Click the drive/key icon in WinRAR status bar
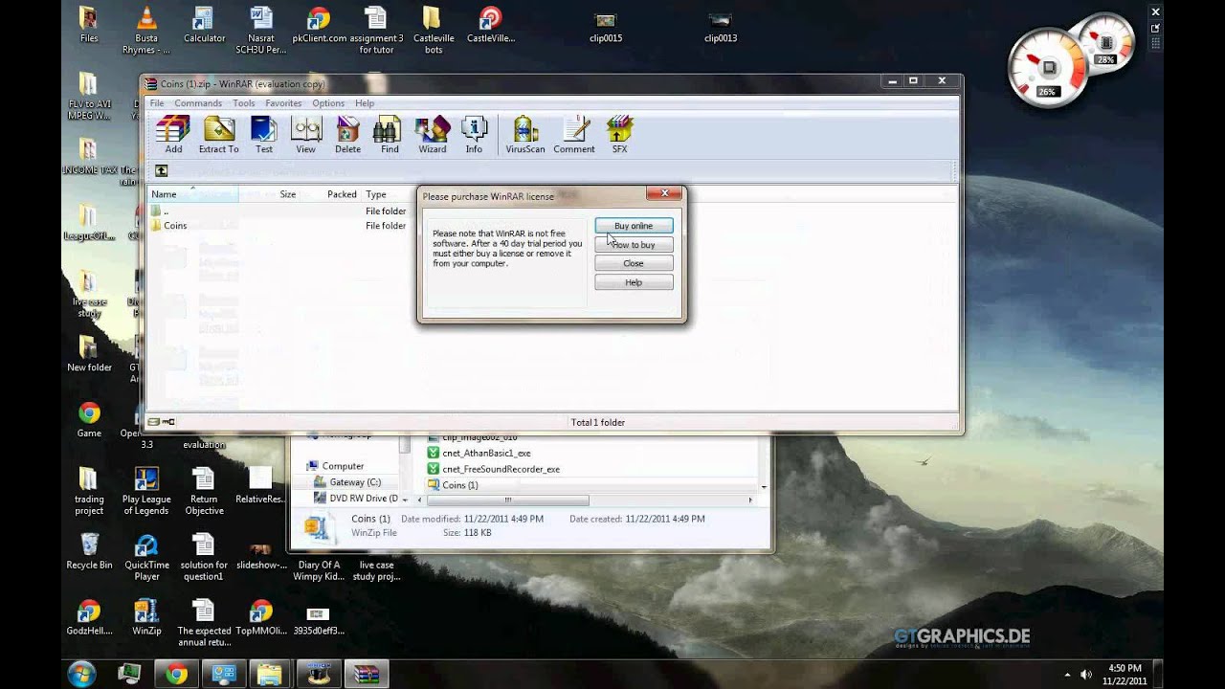The height and width of the screenshot is (689, 1225). tap(161, 422)
